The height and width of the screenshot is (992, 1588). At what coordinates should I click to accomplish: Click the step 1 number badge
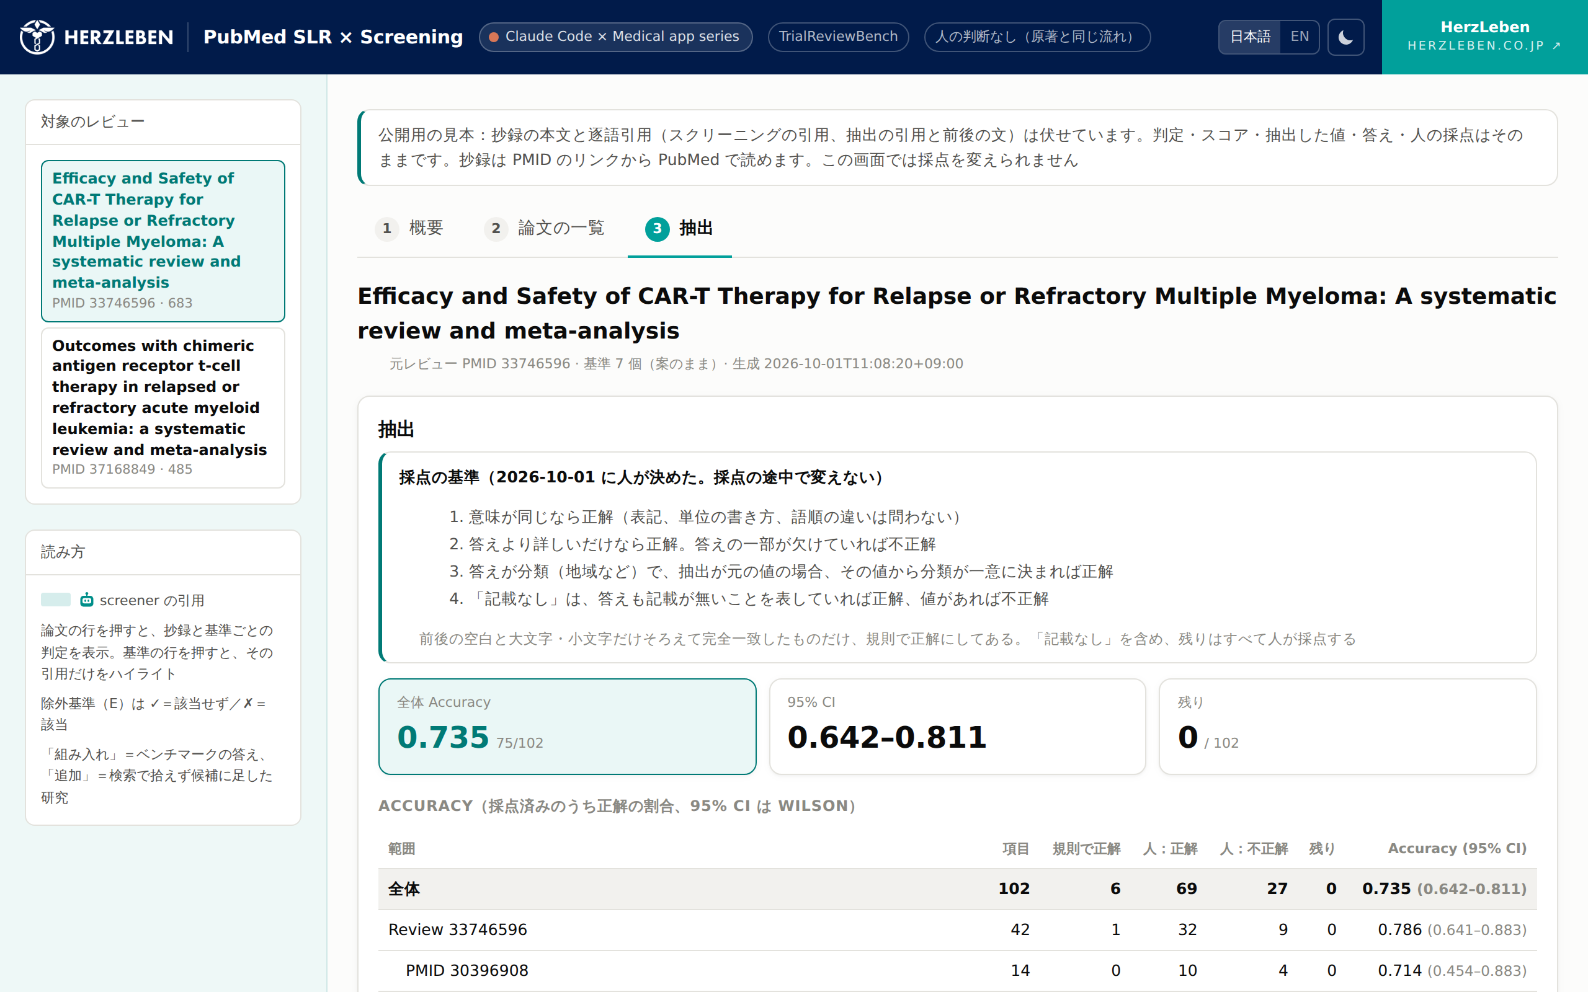pos(387,228)
